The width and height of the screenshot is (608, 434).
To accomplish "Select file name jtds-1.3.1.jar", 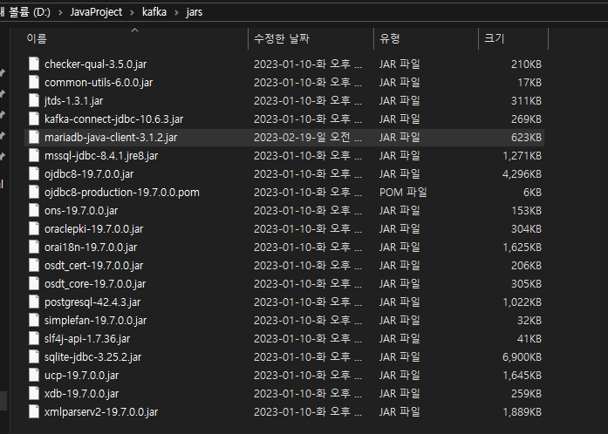I will [73, 100].
